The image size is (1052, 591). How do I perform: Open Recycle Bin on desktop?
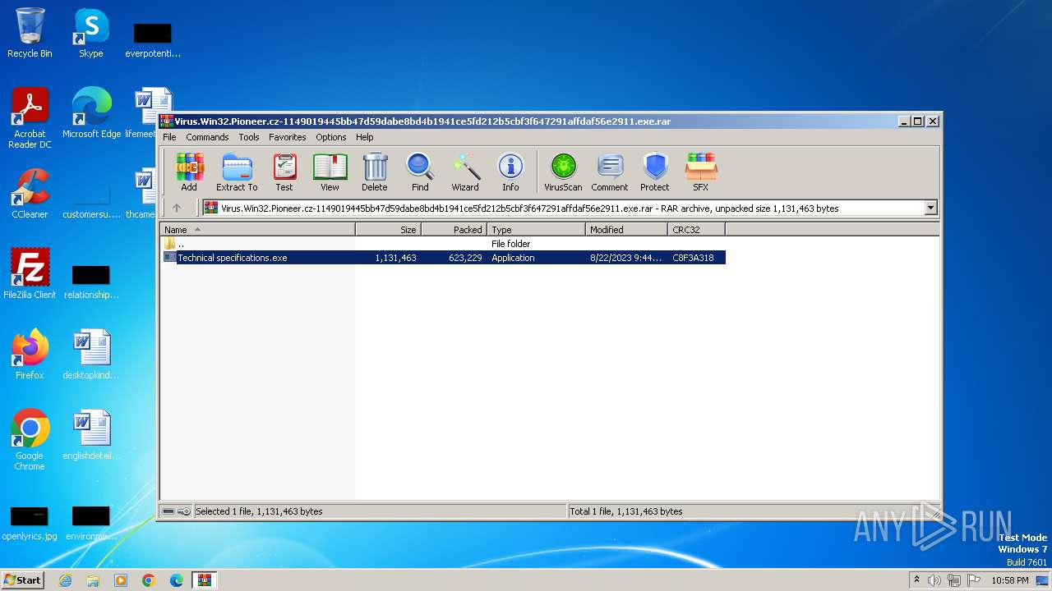[30, 33]
